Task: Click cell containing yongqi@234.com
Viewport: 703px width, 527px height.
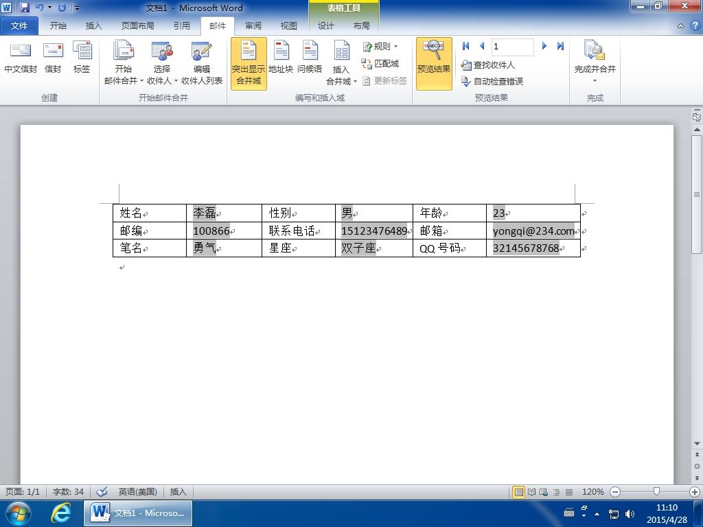Action: pos(533,231)
